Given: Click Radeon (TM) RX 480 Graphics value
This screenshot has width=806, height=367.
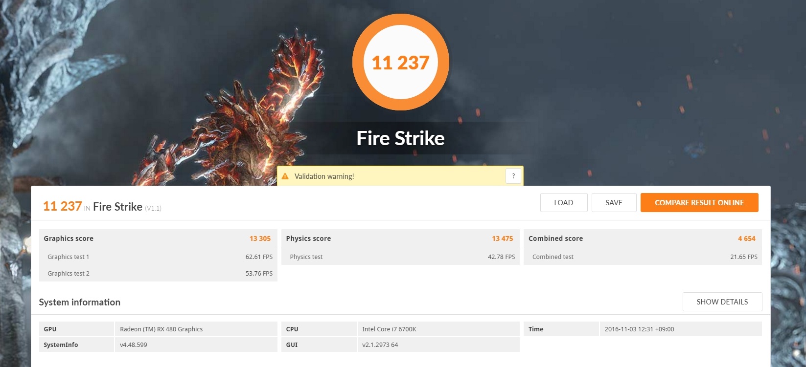Looking at the screenshot, I should coord(161,329).
